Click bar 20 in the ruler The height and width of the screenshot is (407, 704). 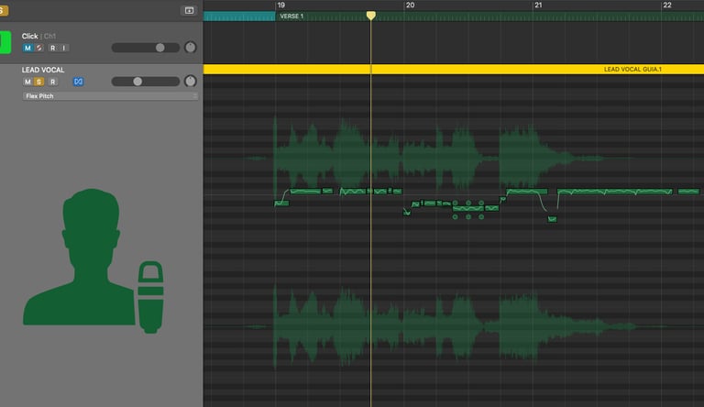coord(410,5)
